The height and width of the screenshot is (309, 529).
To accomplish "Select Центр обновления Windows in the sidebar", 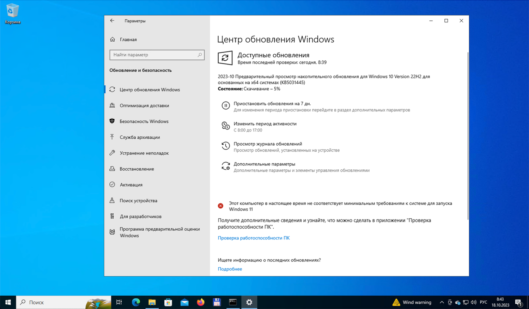I will [x=157, y=90].
